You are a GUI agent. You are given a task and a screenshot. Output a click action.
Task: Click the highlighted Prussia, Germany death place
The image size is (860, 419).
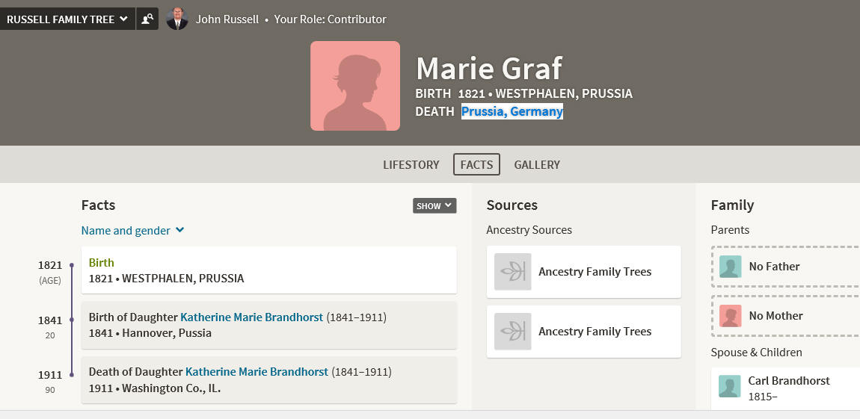click(x=512, y=112)
